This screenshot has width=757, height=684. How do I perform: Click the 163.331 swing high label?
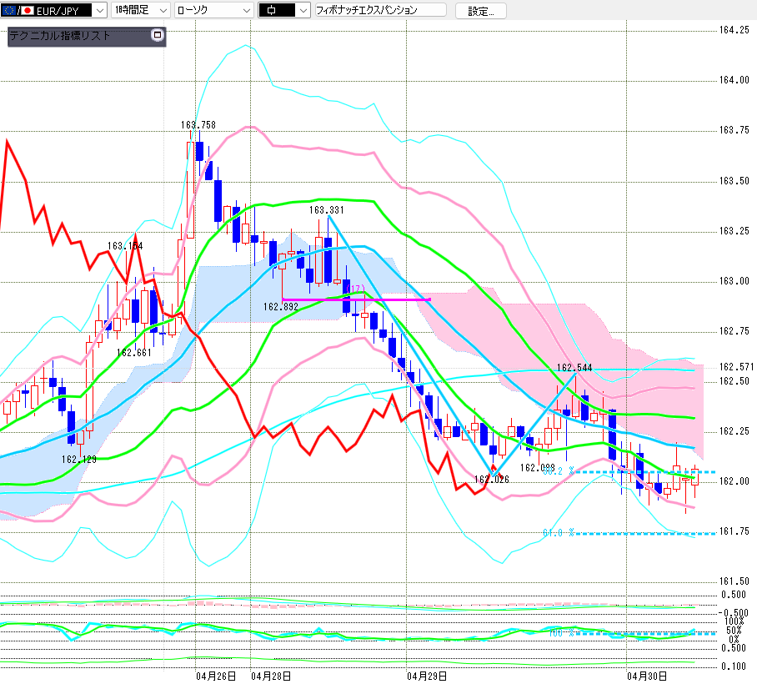click(326, 210)
